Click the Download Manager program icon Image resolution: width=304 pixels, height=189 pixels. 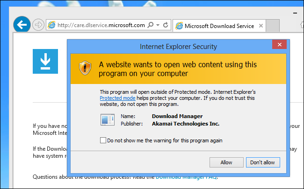[107, 120]
